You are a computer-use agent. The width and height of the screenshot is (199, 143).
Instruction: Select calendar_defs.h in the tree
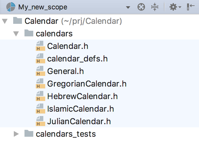[78, 59]
